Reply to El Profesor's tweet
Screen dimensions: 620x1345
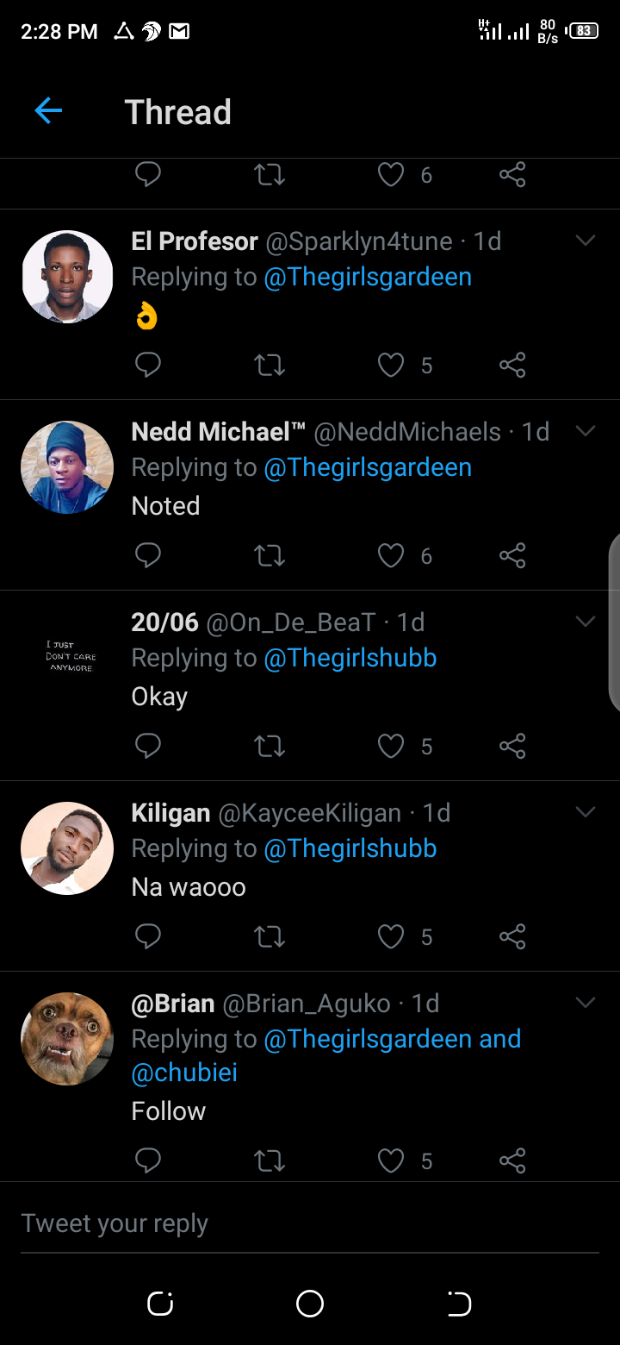click(x=148, y=366)
